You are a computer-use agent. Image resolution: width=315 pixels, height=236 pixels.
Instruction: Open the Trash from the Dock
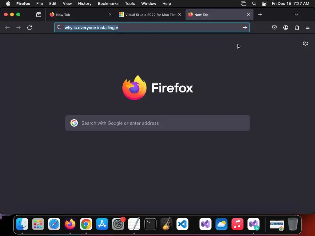[293, 224]
